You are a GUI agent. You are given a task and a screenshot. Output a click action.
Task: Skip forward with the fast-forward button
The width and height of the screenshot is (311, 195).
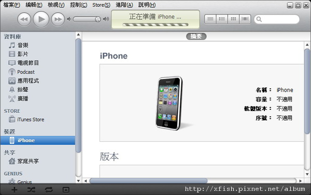tap(58, 19)
